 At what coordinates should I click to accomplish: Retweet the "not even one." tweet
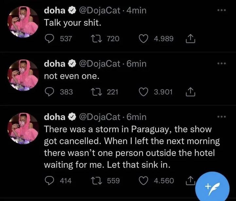[95, 92]
